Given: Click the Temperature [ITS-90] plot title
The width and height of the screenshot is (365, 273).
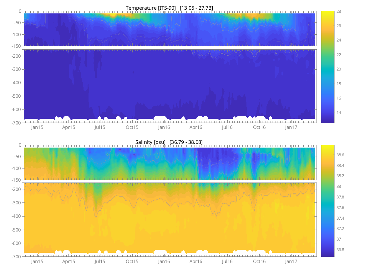Looking at the screenshot, I should [x=169, y=8].
